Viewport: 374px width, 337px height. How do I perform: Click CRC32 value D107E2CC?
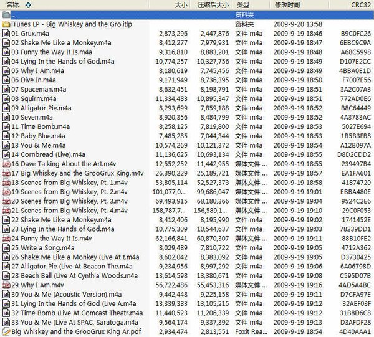355,61
